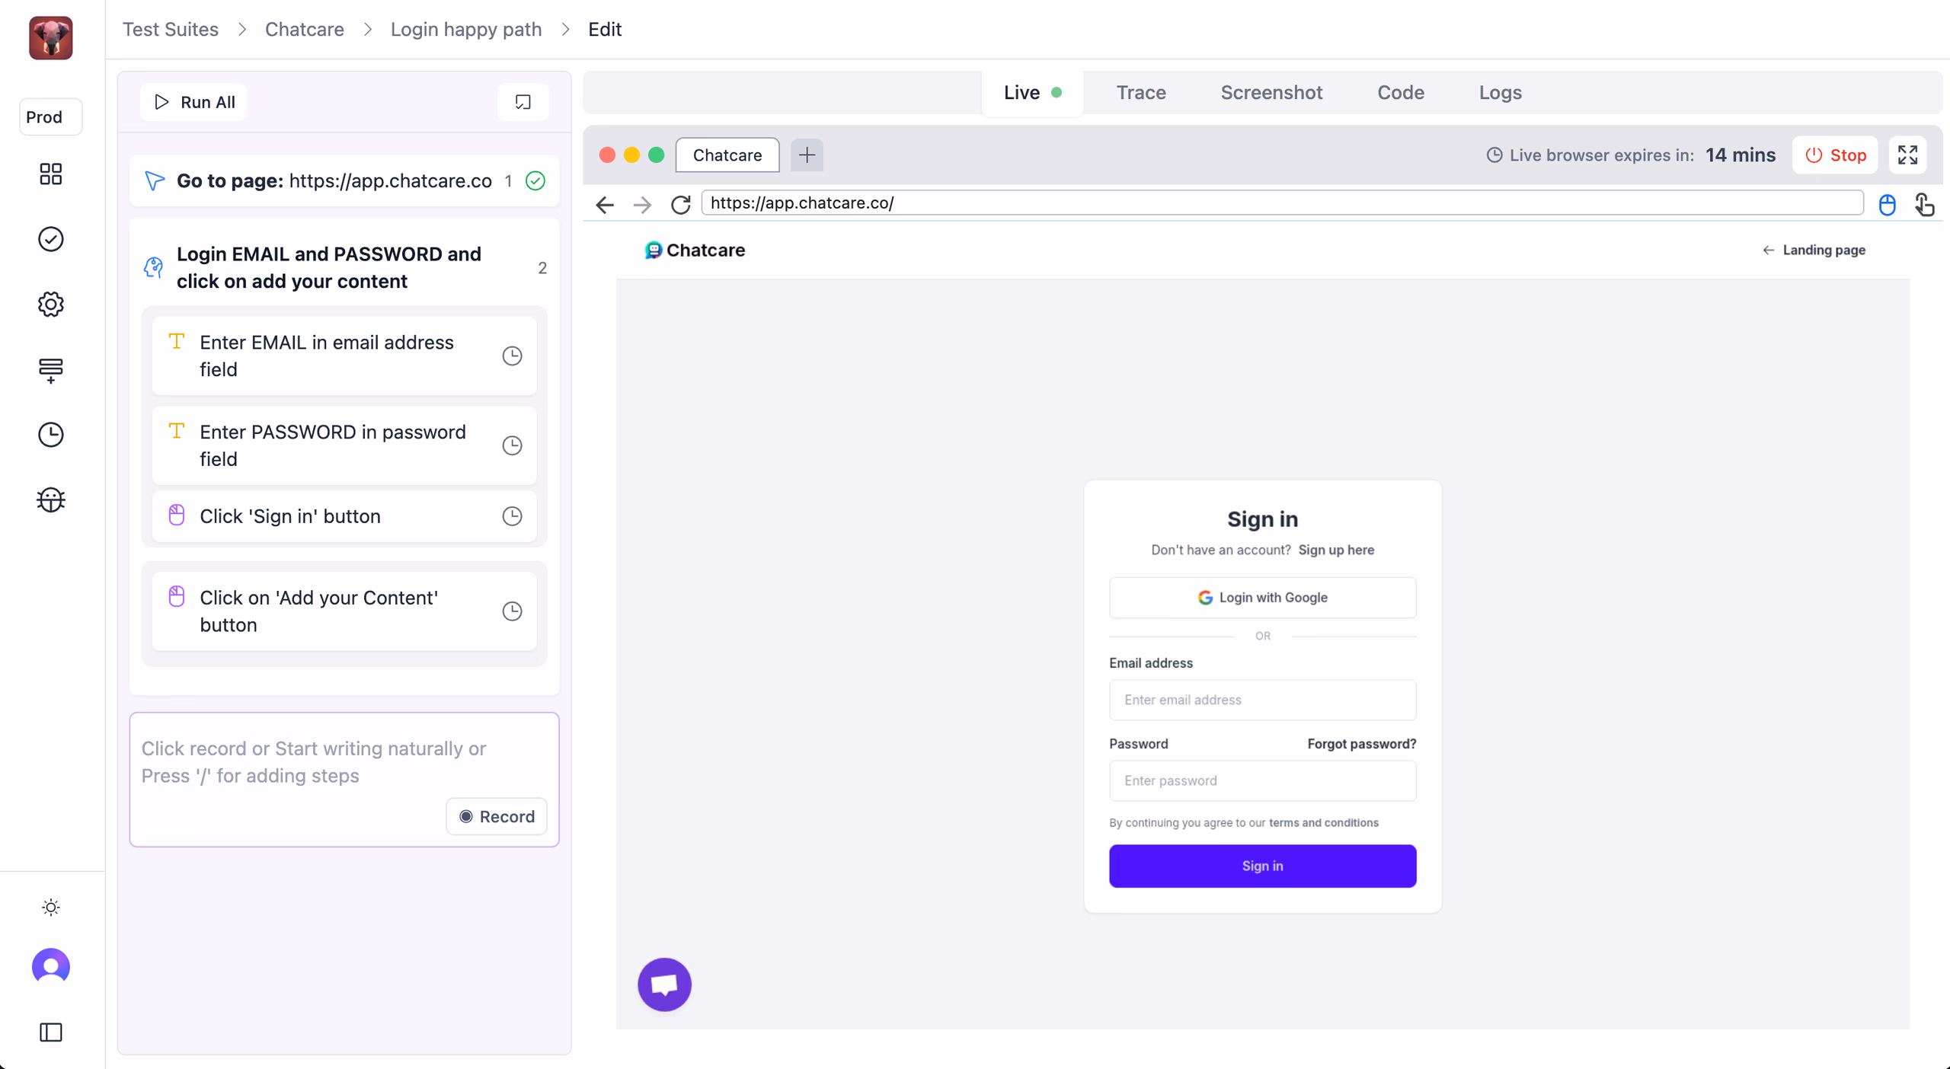Open a new browser tab with plus

[807, 155]
